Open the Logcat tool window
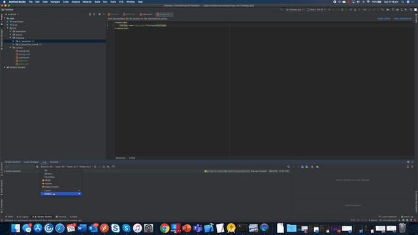Viewport: 418px width, 235px height. click(x=23, y=217)
